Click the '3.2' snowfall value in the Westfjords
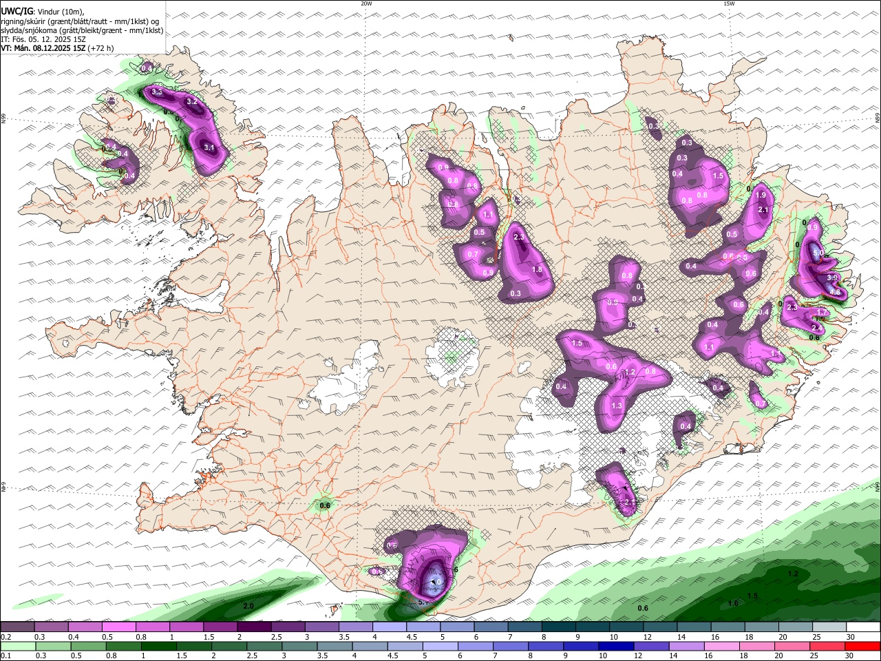 [x=192, y=102]
